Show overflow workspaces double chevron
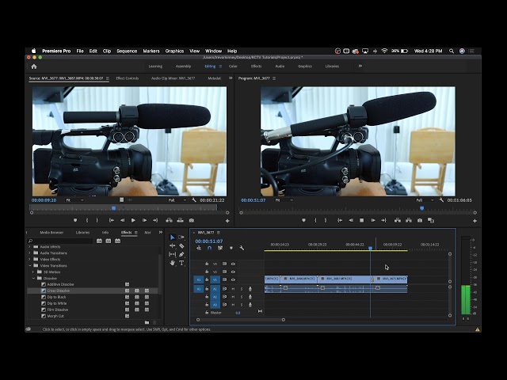This screenshot has height=380, width=507. [x=360, y=66]
